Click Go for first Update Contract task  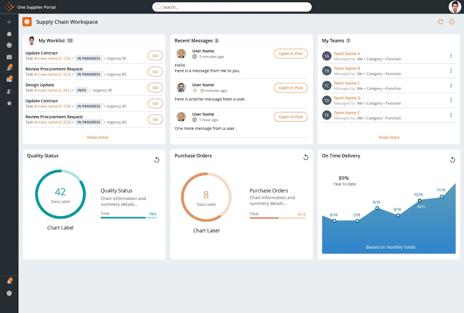(x=155, y=56)
